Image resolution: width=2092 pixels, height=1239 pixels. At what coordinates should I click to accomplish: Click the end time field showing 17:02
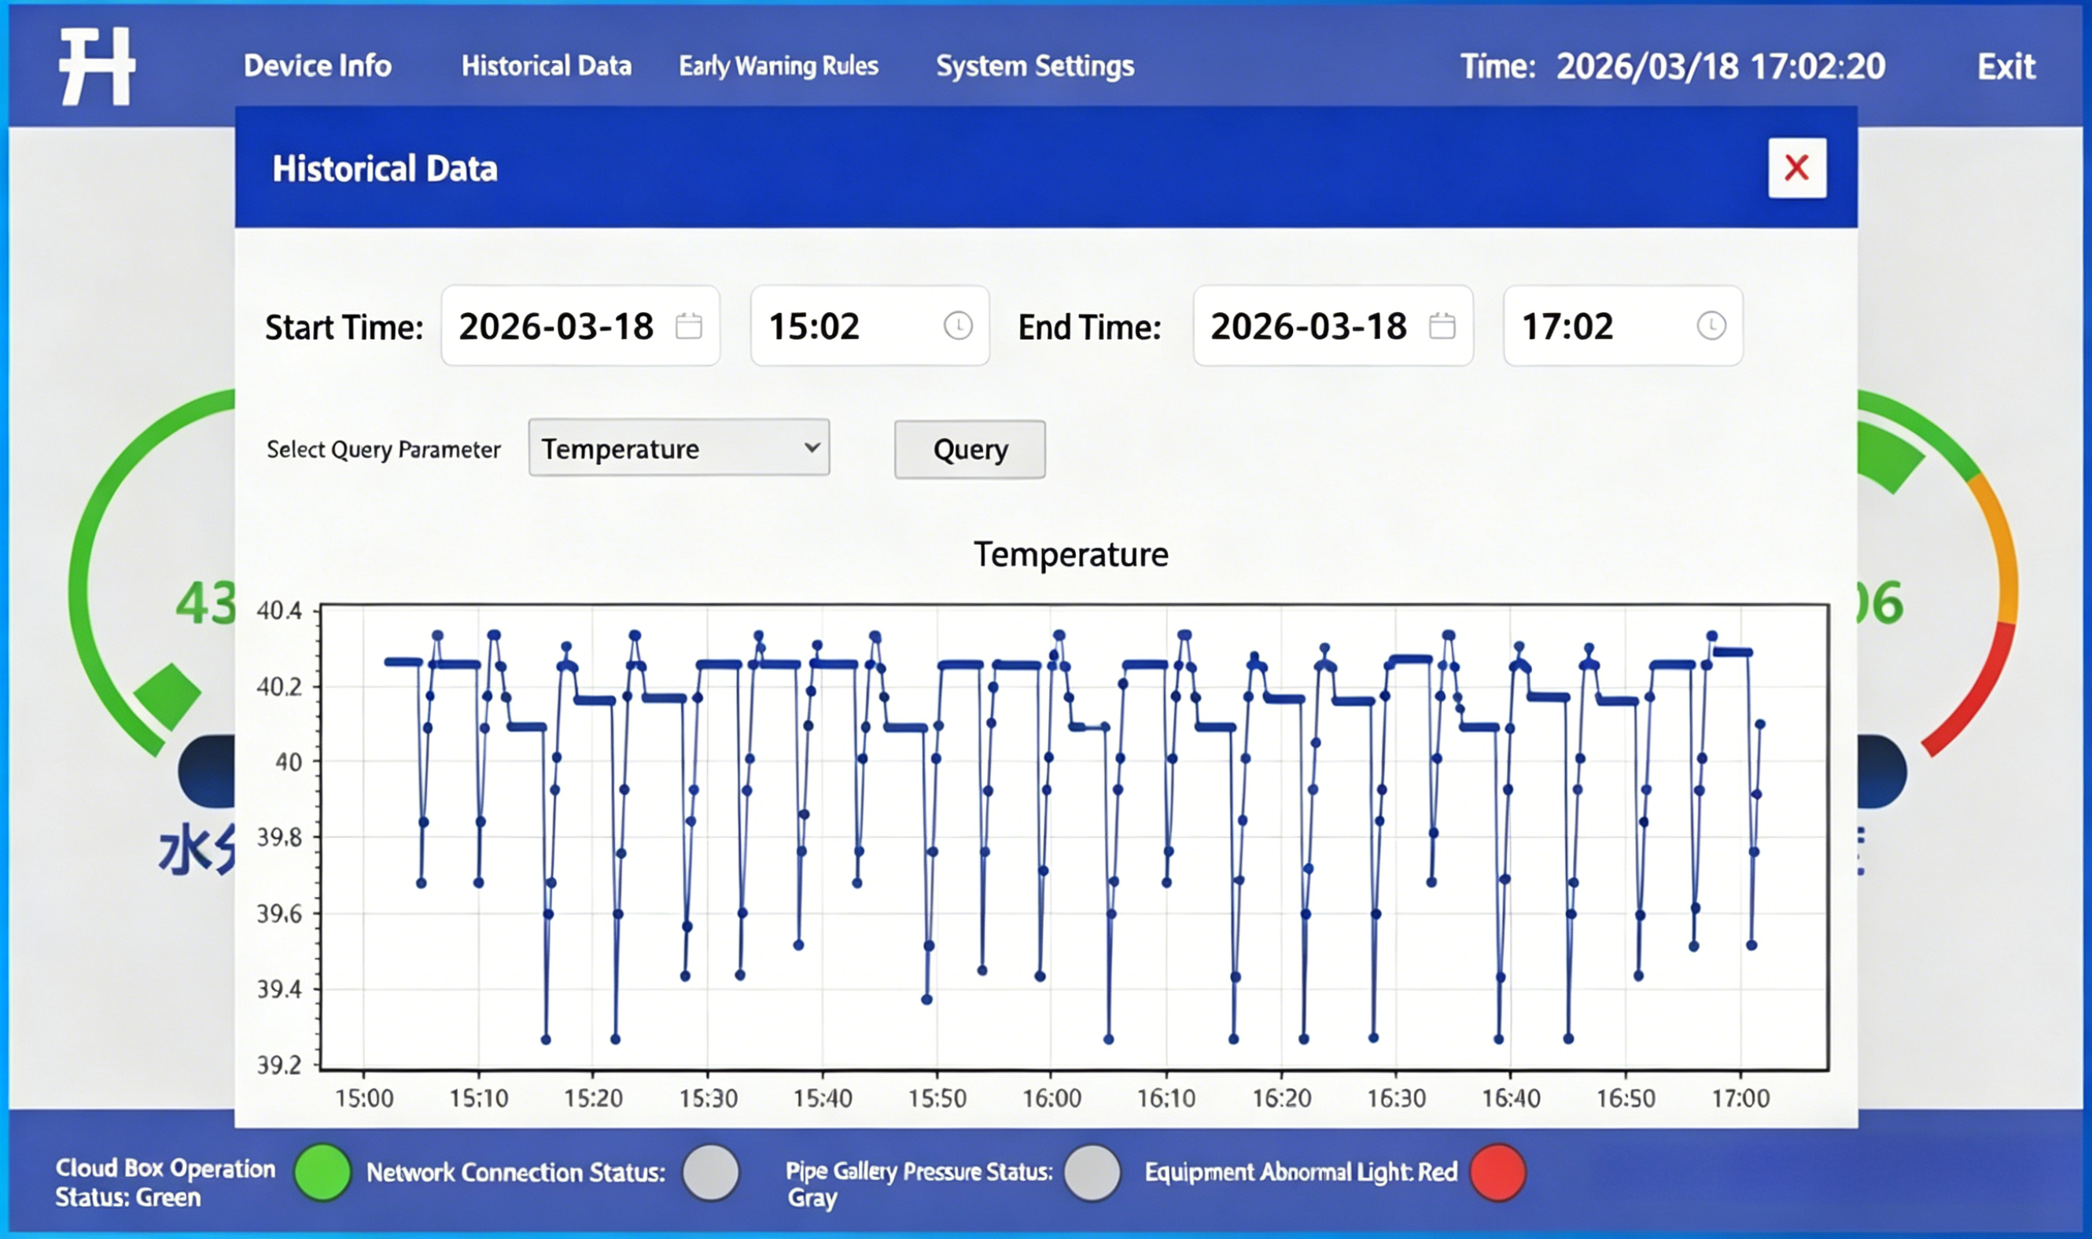pos(1567,325)
